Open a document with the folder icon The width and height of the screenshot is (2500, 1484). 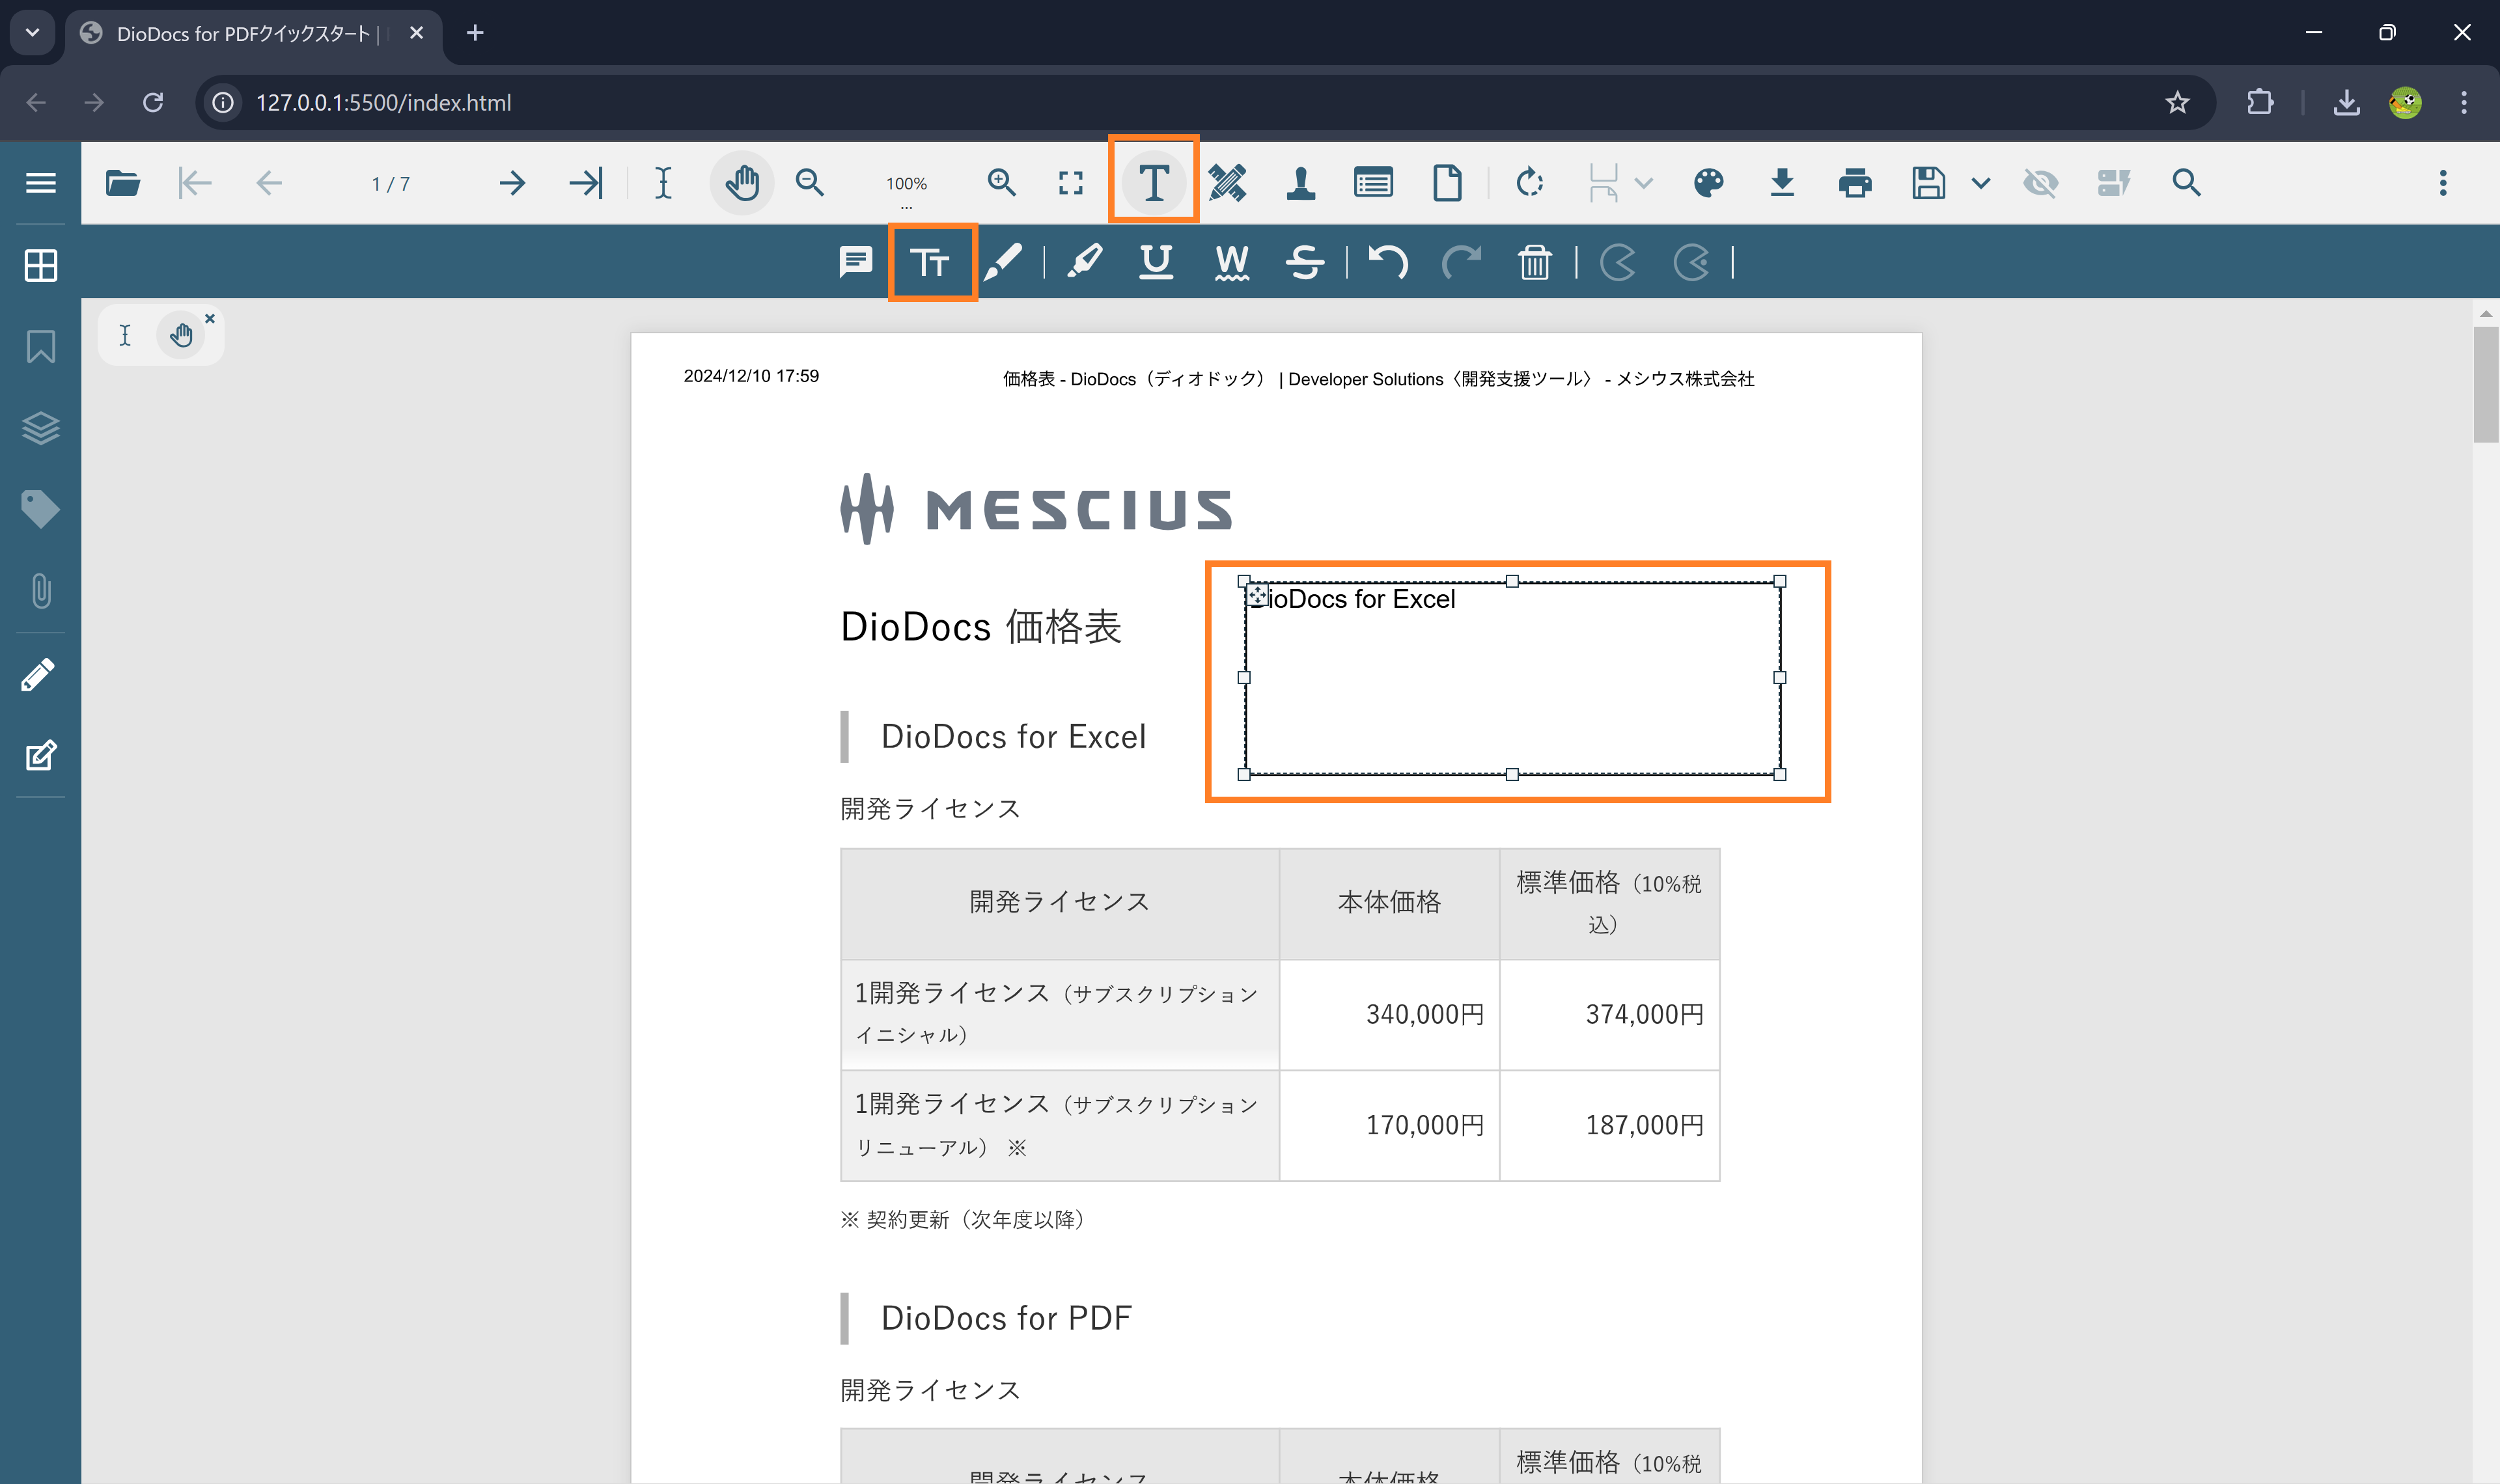point(123,183)
